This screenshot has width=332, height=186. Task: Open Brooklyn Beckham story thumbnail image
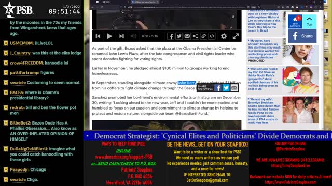pyautogui.click(x=300, y=110)
